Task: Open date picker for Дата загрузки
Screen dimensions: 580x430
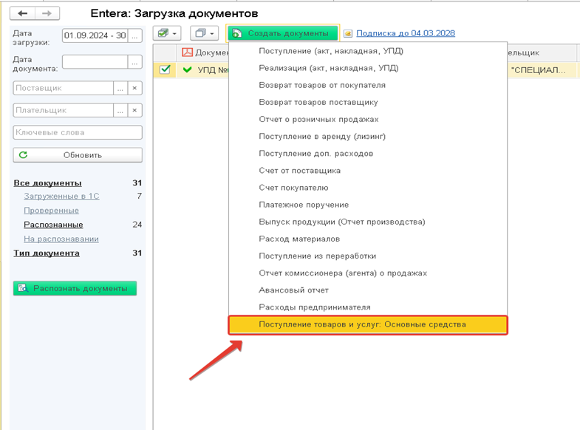Action: [x=134, y=36]
